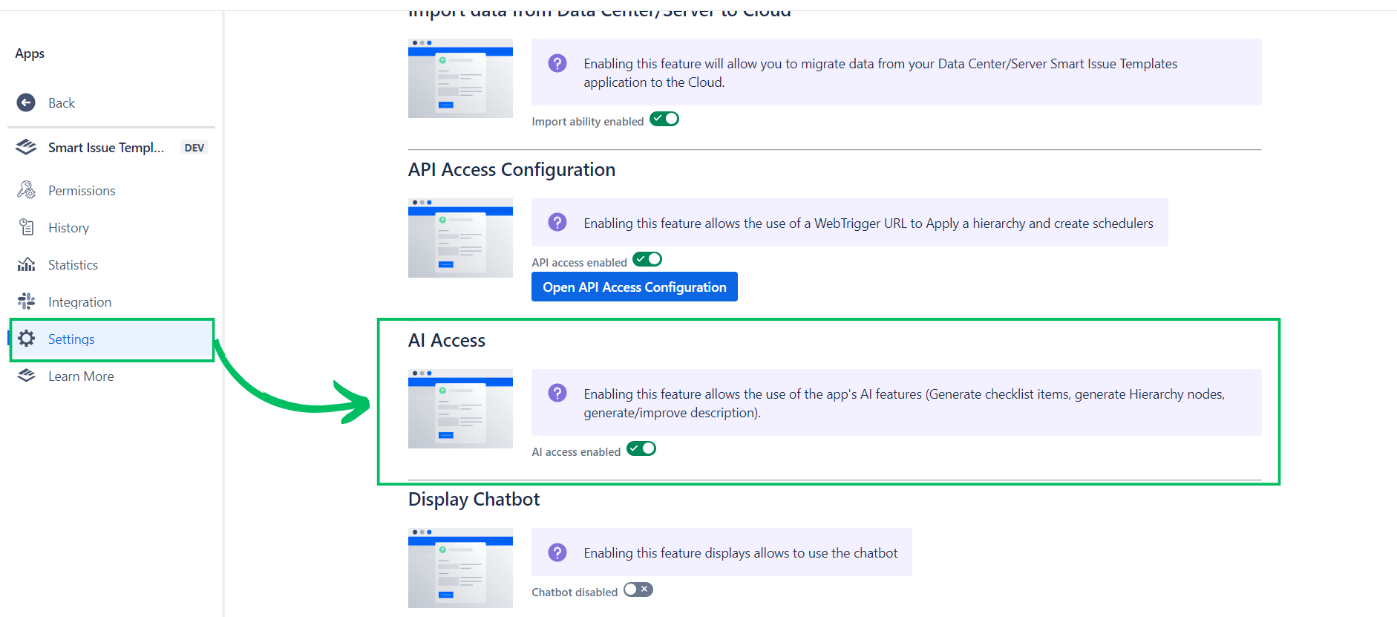This screenshot has width=1397, height=617.
Task: Click the Integration Slack-style icon
Action: (x=26, y=301)
